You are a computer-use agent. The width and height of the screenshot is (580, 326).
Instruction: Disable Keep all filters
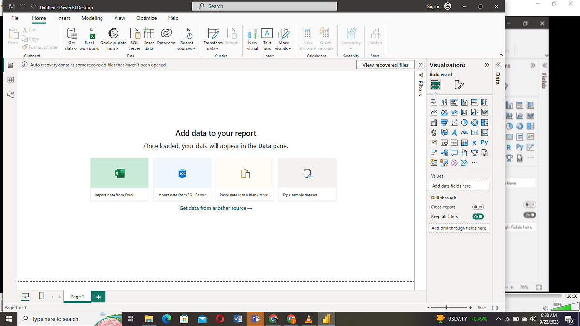tap(478, 216)
